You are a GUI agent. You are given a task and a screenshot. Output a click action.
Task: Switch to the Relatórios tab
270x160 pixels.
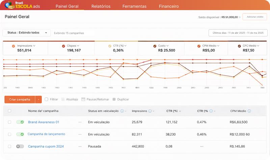(101, 6)
